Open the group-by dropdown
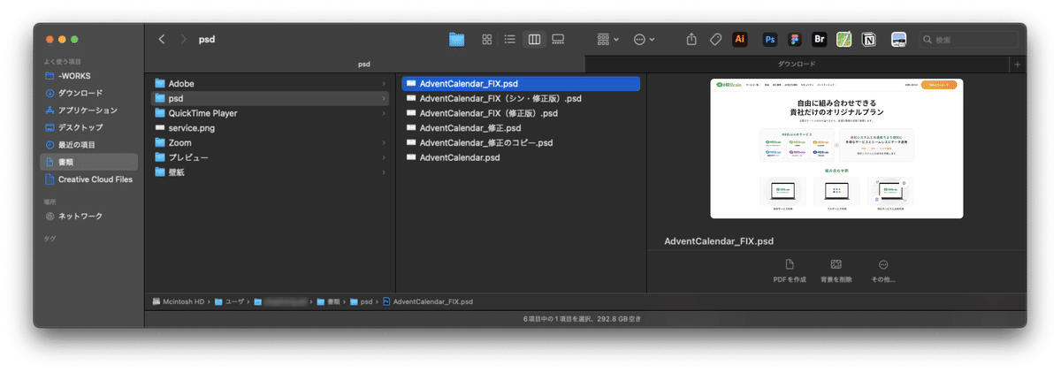 click(x=607, y=39)
